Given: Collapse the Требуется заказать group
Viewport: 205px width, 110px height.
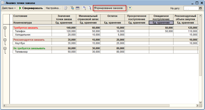Looking at the screenshot, I should (x=5, y=28).
